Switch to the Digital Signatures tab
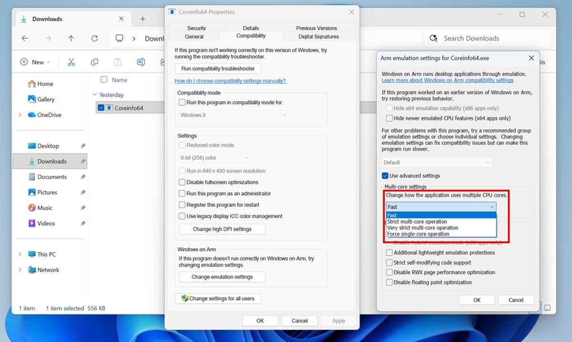The height and width of the screenshot is (342, 572). (319, 36)
